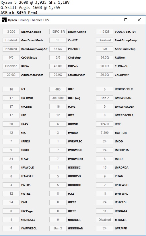Click the RttNom 34.3Ω field
The image size is (146, 236).
click(105, 57)
